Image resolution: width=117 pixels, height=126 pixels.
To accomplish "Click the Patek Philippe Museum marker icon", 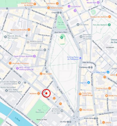I will (x=34, y=56).
